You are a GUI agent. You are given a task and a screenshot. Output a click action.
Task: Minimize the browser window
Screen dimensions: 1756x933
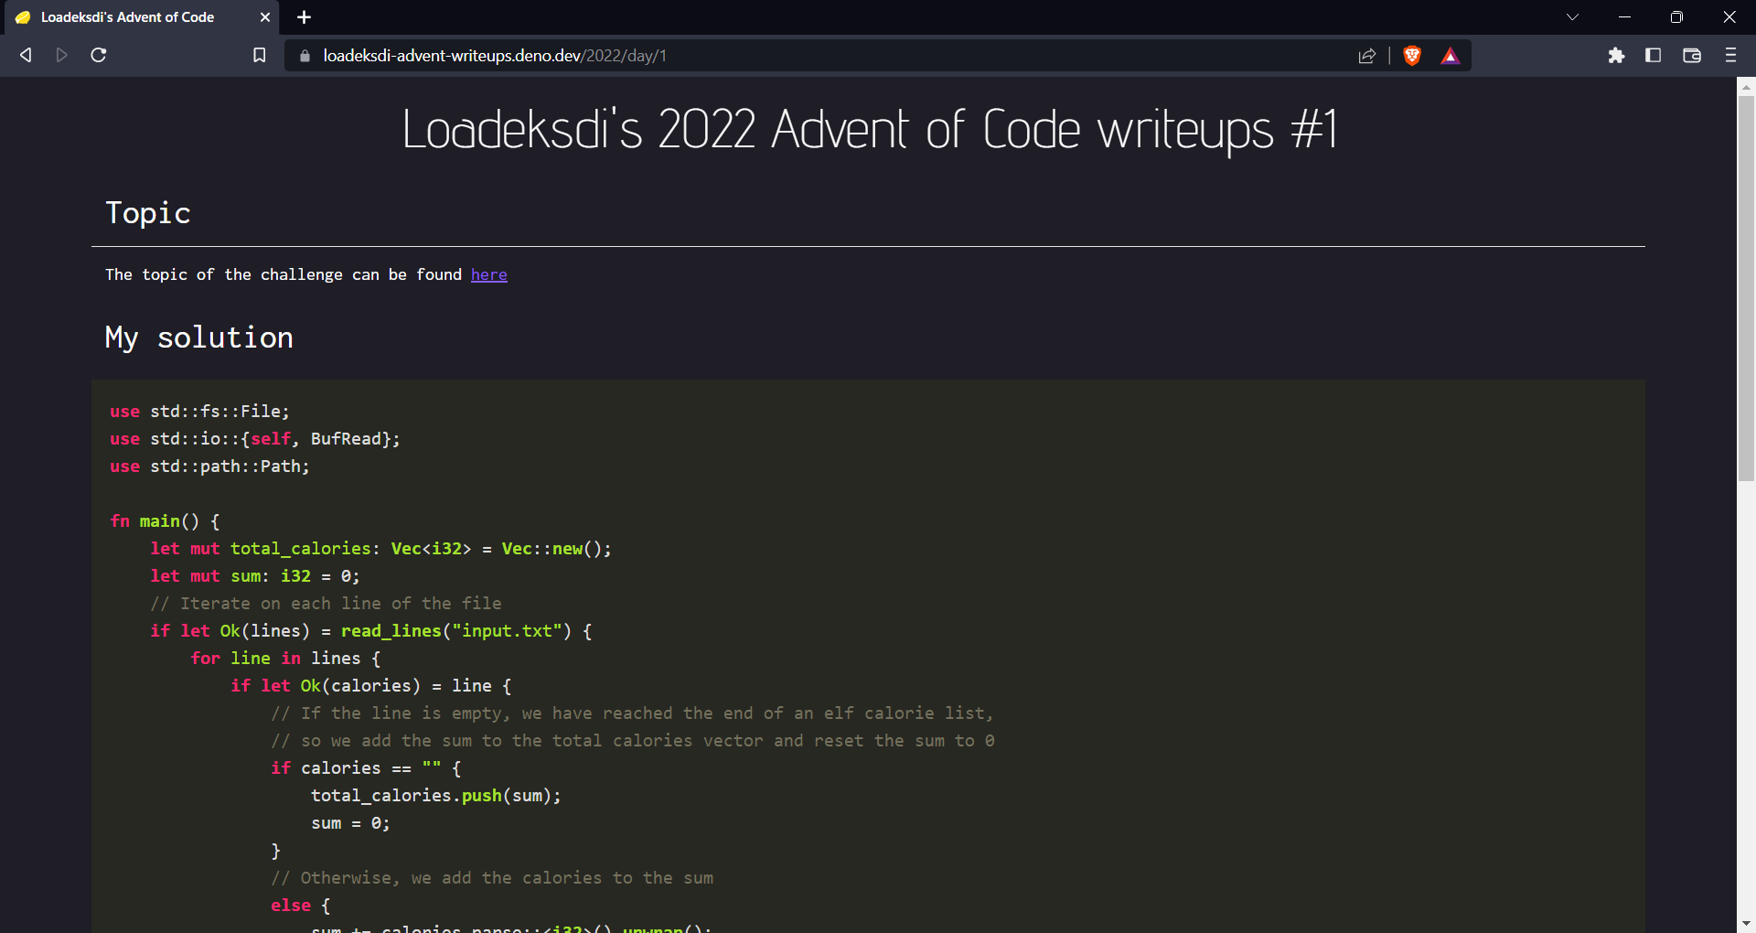[1624, 17]
